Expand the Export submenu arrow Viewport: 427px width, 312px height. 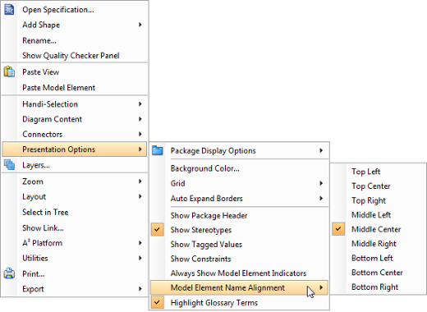[140, 288]
